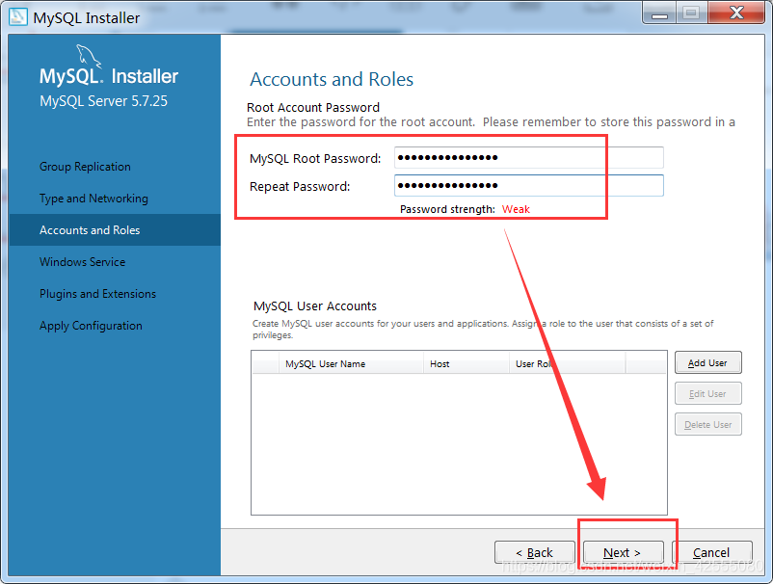Image resolution: width=773 pixels, height=584 pixels.
Task: Proceed with the Next button
Action: tap(624, 552)
